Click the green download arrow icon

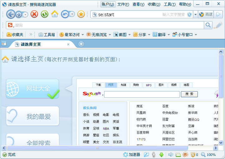coord(161,155)
